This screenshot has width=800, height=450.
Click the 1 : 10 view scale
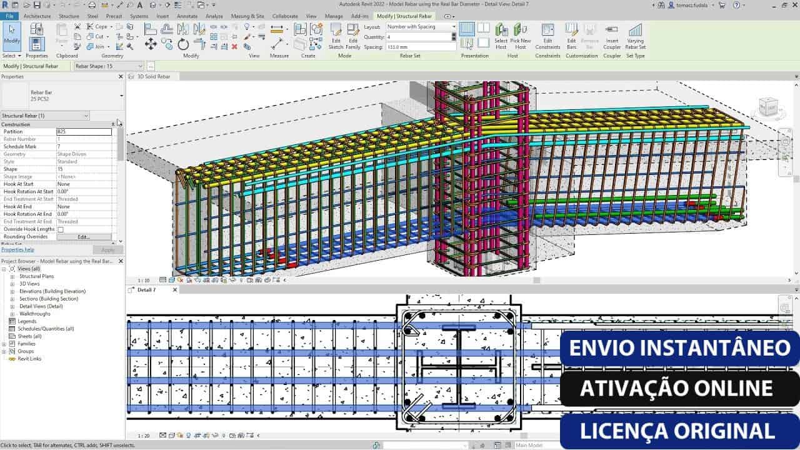[144, 281]
